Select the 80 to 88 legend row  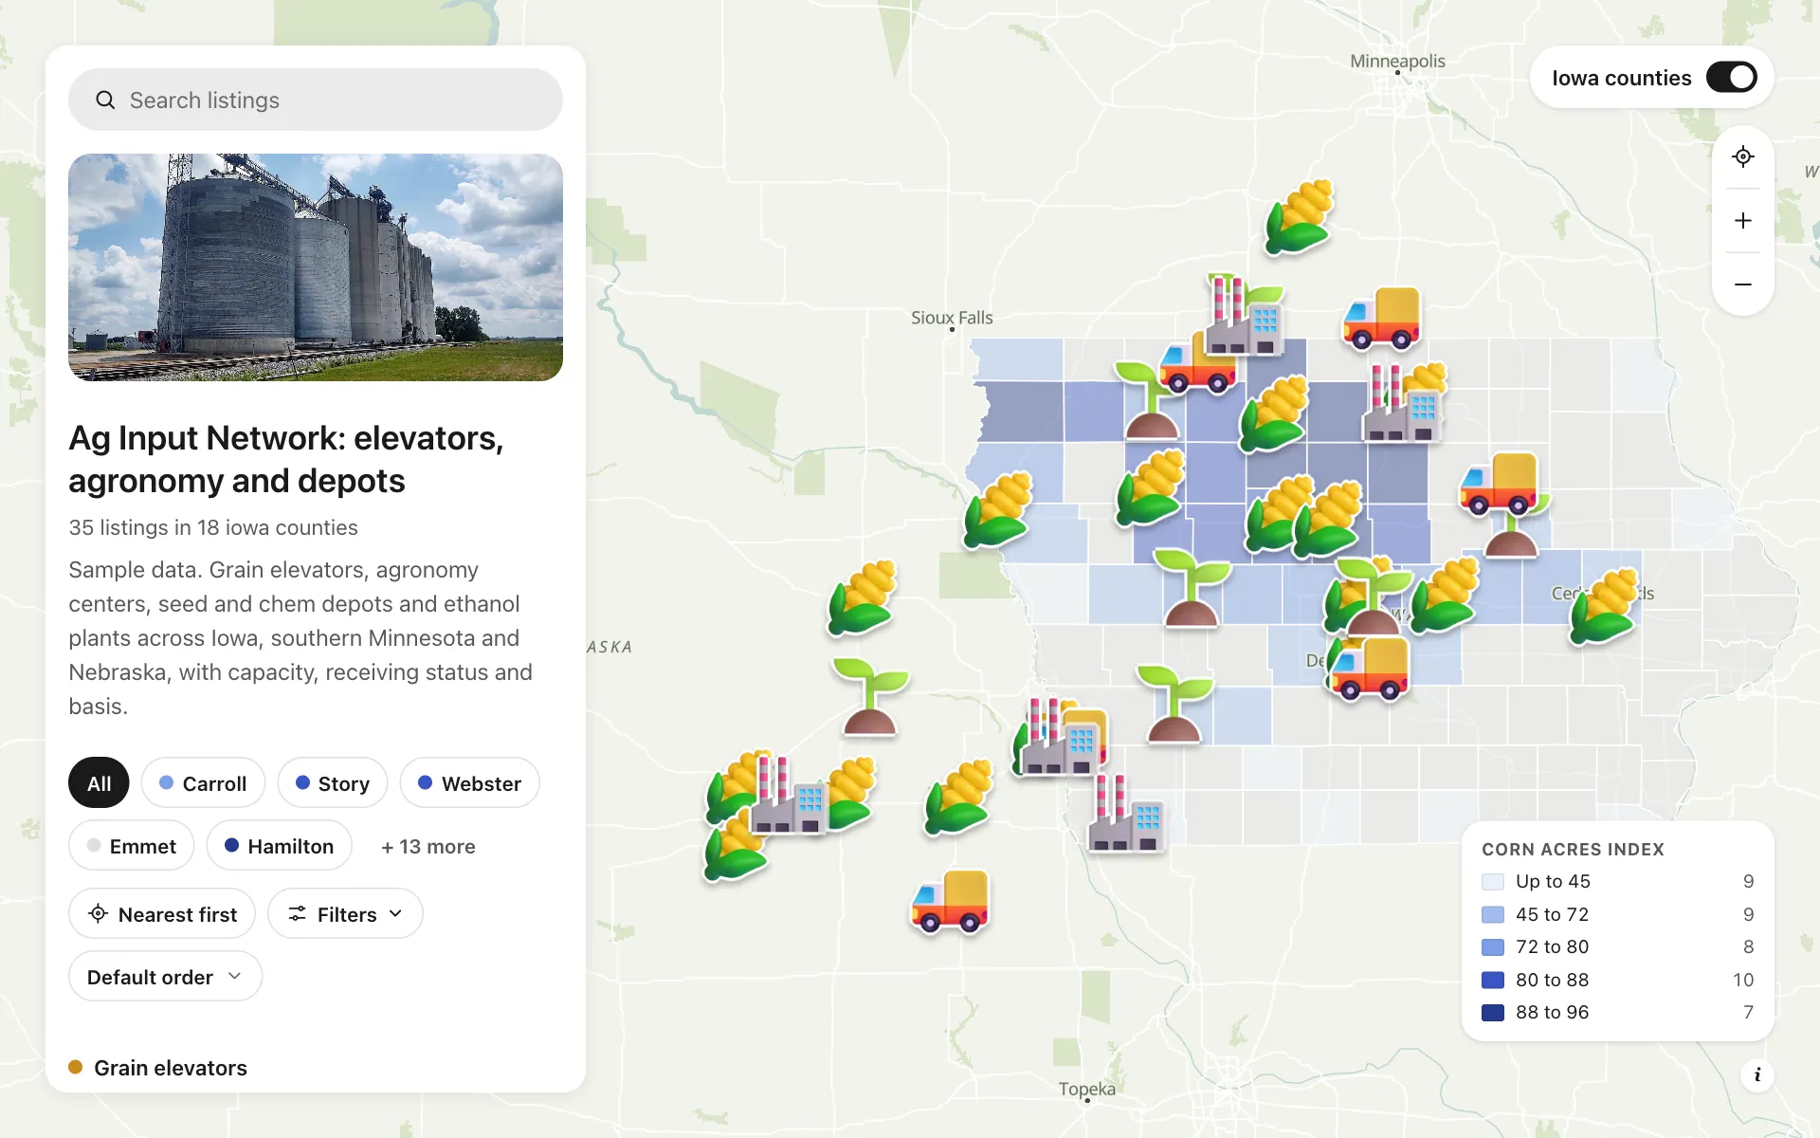pyautogui.click(x=1617, y=980)
